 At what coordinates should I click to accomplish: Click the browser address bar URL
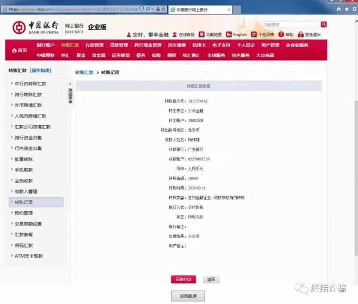click(x=73, y=9)
